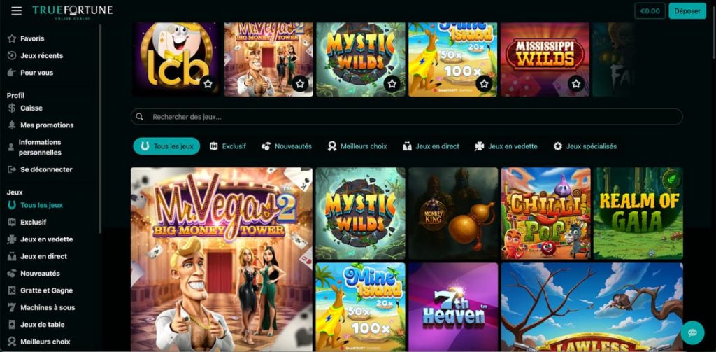Click the sidebar scrollbar

[x=100, y=128]
